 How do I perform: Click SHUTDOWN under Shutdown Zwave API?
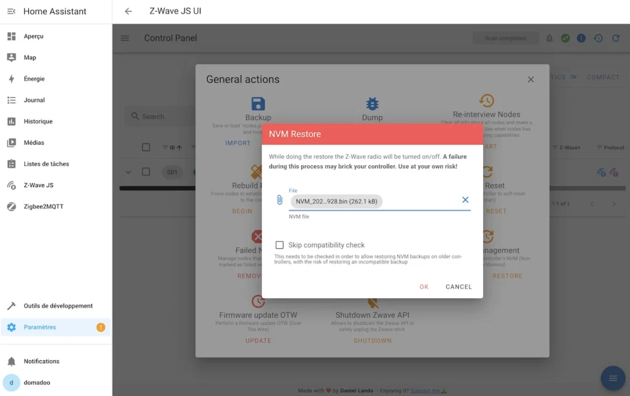[x=372, y=341]
